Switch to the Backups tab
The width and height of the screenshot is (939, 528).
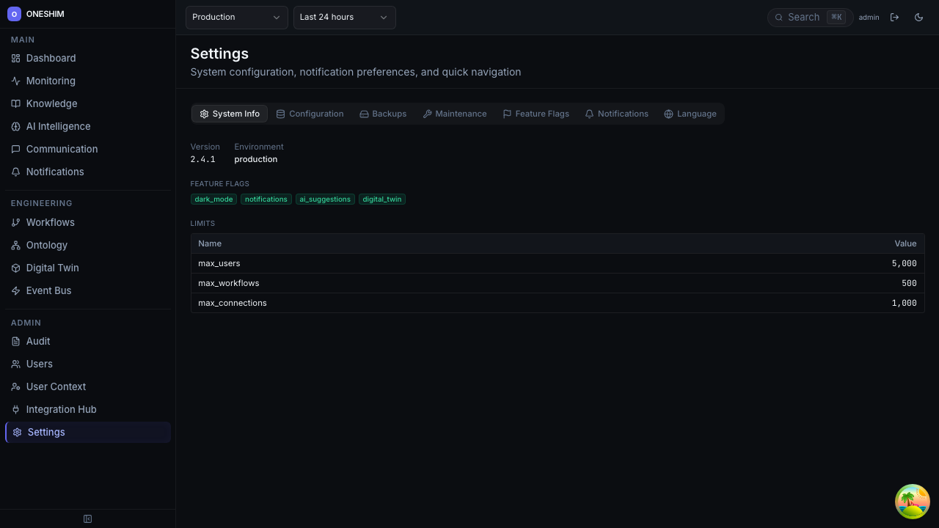(382, 114)
